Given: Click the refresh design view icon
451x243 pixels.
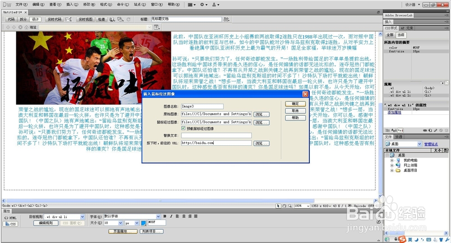Looking at the screenshot, I should [x=129, y=19].
